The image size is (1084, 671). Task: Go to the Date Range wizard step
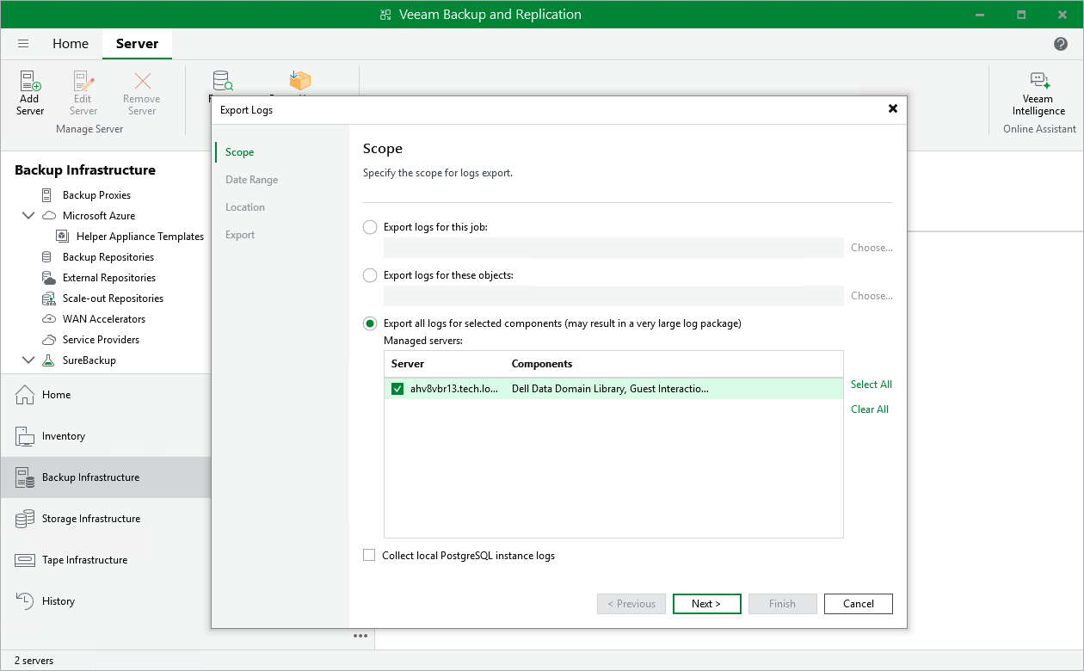(253, 179)
